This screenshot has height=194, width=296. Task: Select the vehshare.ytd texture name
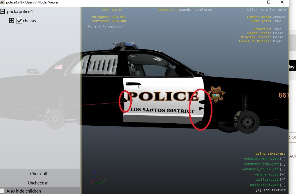pyautogui.click(x=266, y=174)
